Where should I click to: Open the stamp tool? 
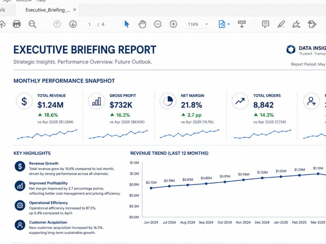[312, 24]
